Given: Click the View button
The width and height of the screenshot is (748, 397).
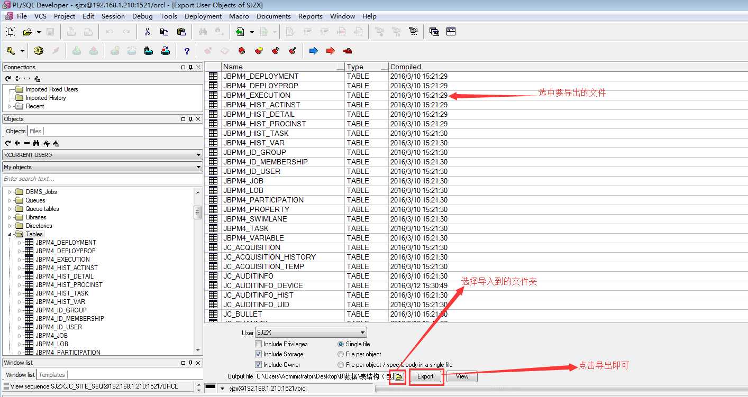Looking at the screenshot, I should [462, 376].
